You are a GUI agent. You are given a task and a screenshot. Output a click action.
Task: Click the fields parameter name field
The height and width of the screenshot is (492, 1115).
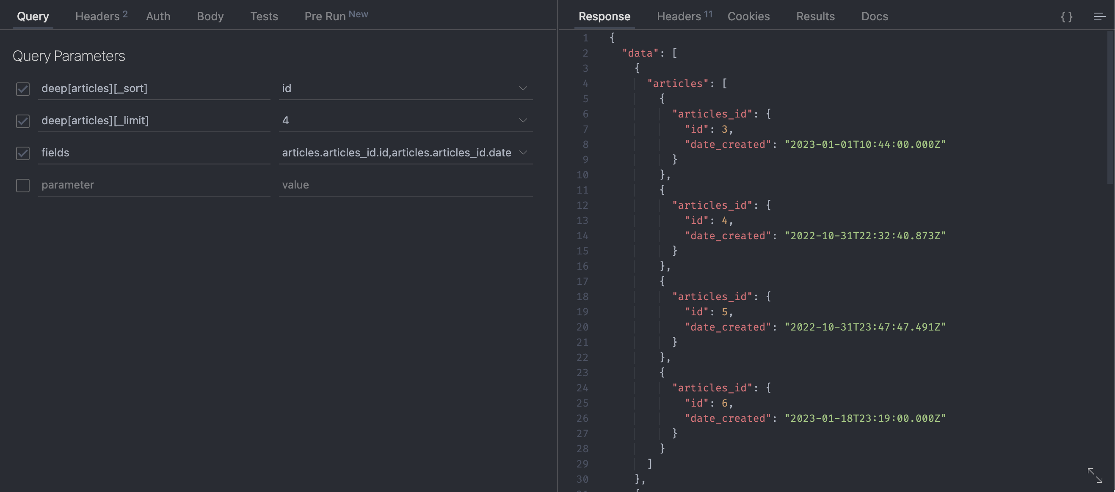click(154, 153)
